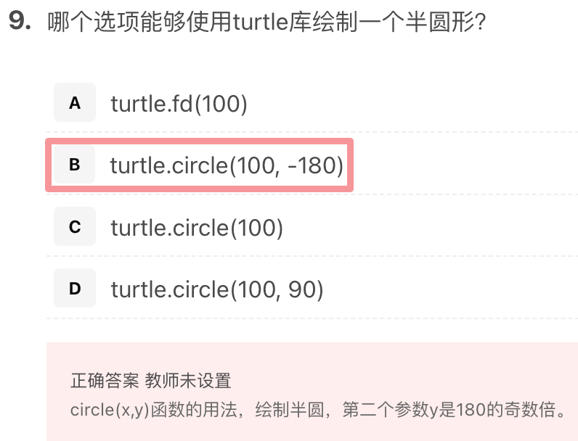The width and height of the screenshot is (578, 441).
Task: Select the letter B option badge
Action: (75, 164)
